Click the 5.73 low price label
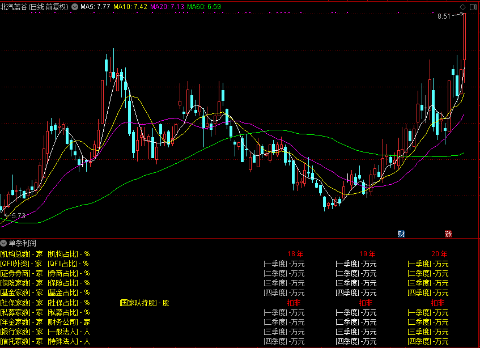This screenshot has width=480, height=348. tap(19, 216)
